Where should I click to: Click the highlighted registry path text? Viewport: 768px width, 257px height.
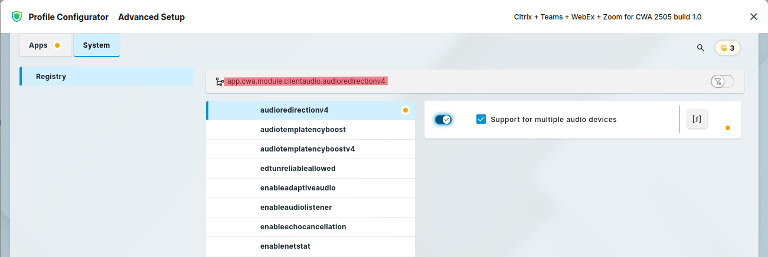click(x=306, y=81)
